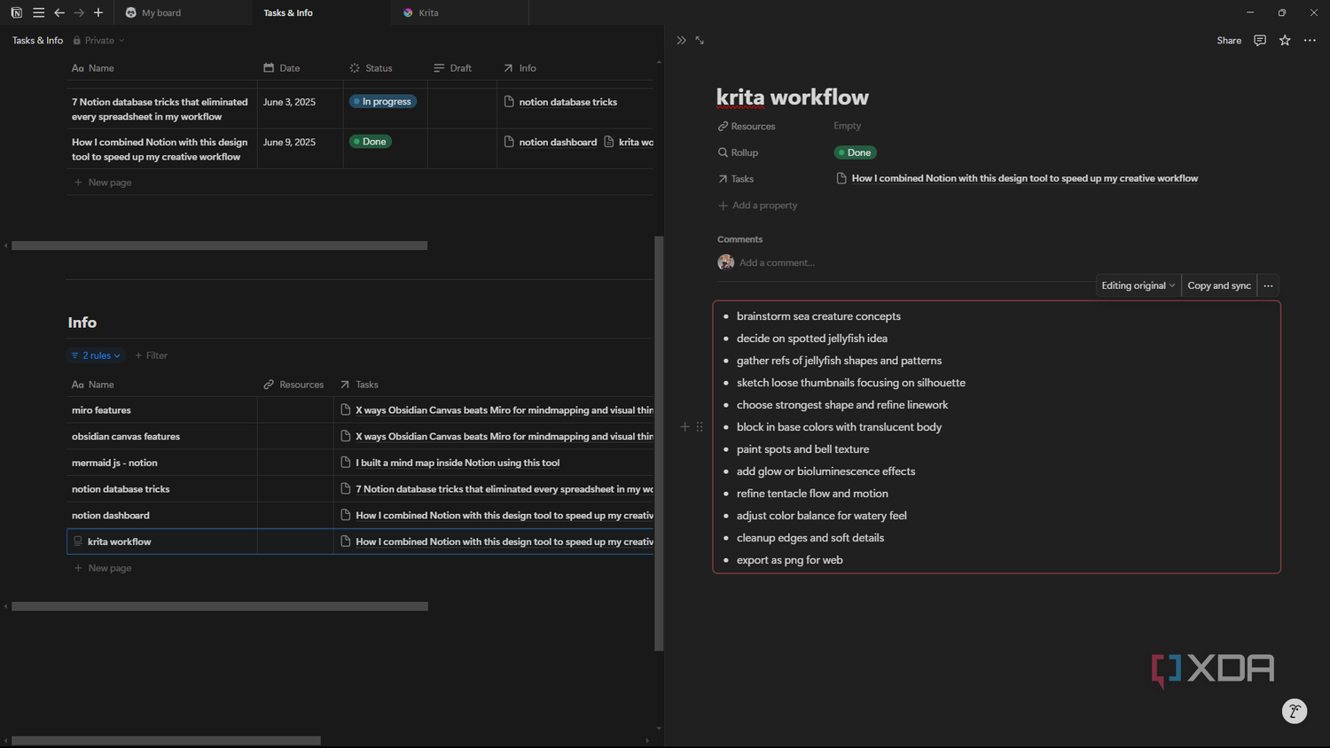Go back with the left arrow
The width and height of the screenshot is (1330, 748).
point(59,12)
